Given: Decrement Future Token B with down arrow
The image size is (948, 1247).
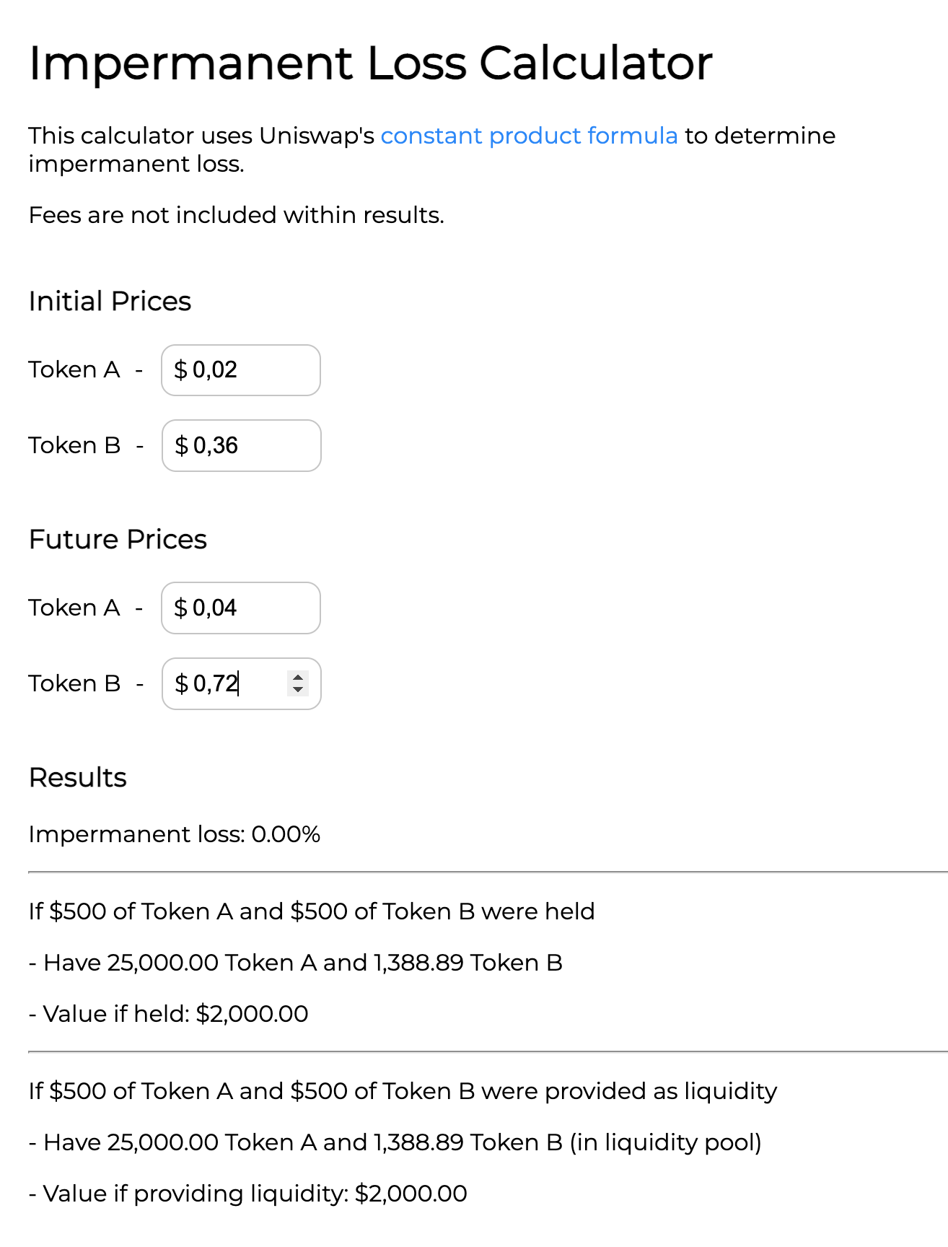Looking at the screenshot, I should point(298,690).
